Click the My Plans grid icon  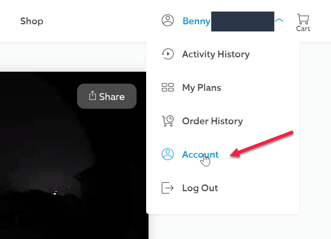tap(168, 88)
